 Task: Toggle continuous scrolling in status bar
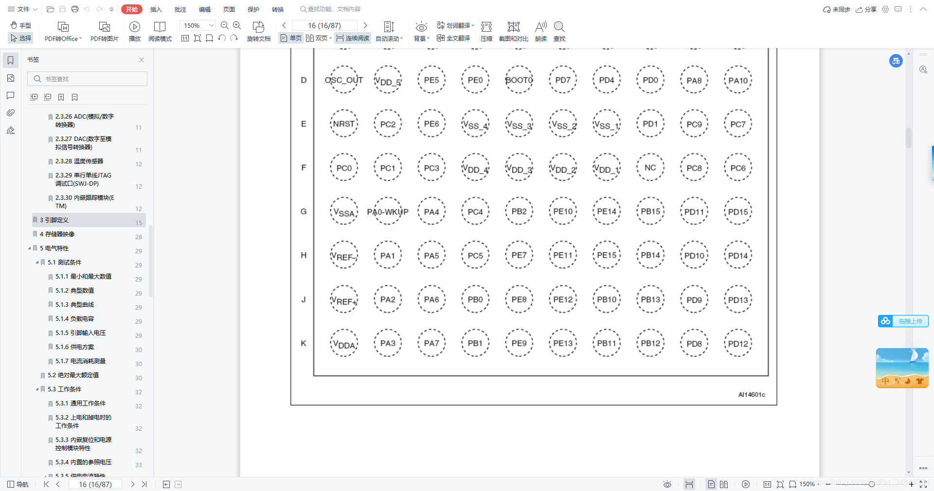click(x=689, y=484)
